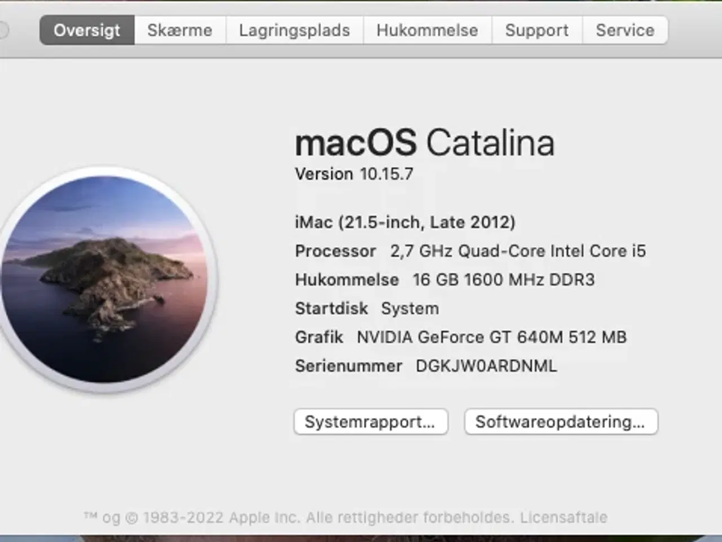Image resolution: width=722 pixels, height=542 pixels.
Task: Click NVIDIA GeForce GT 640M 512 MB
Action: pos(492,337)
